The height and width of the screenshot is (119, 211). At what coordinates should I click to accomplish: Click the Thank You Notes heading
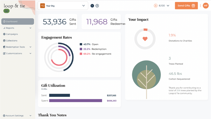(52, 115)
